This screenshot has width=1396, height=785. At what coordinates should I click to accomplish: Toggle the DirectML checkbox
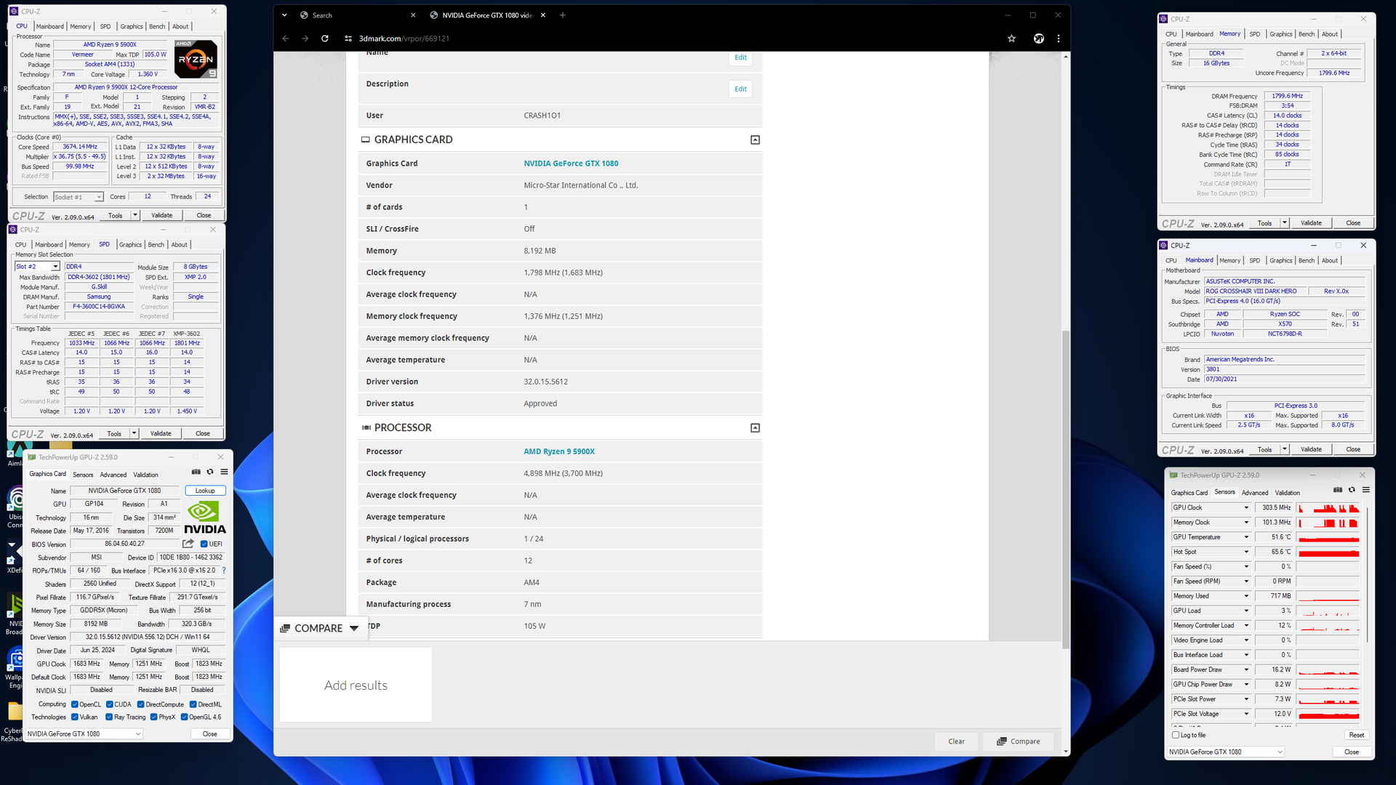193,704
